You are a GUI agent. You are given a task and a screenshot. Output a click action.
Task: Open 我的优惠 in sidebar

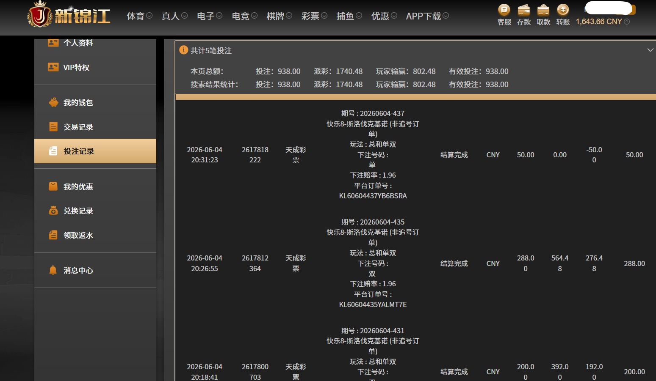[x=78, y=186]
